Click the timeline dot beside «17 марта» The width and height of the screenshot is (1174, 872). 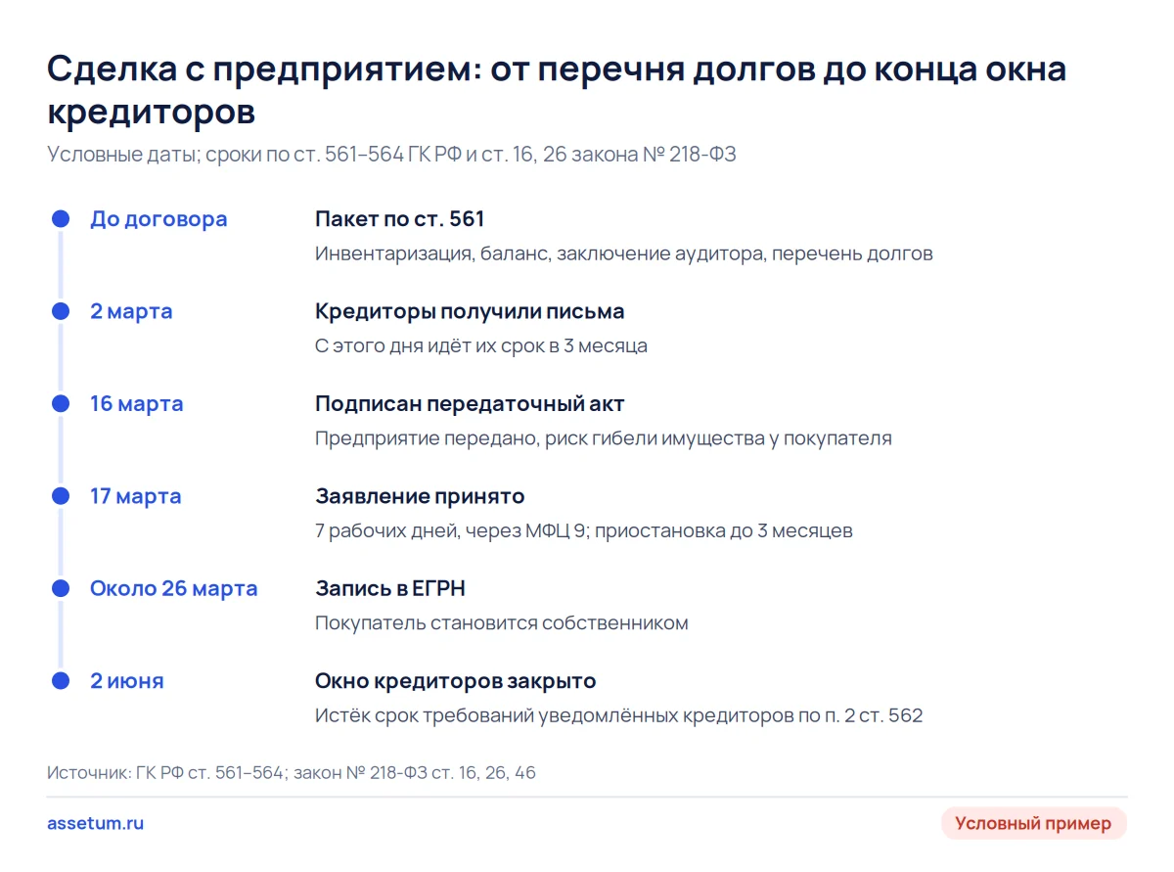point(61,496)
